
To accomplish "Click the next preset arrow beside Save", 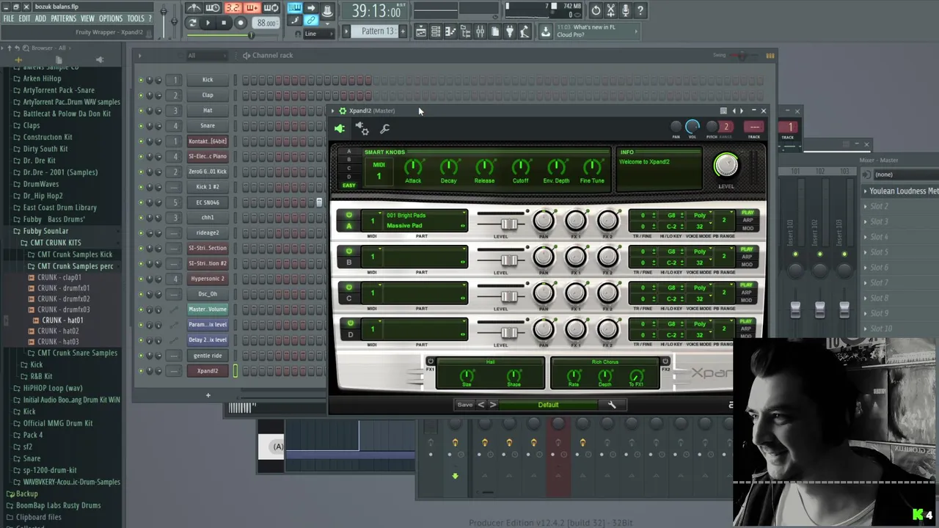I will pyautogui.click(x=493, y=405).
